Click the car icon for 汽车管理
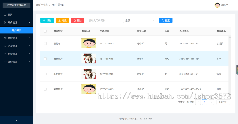Viewport: 238px width, 124px height. pos(5,46)
